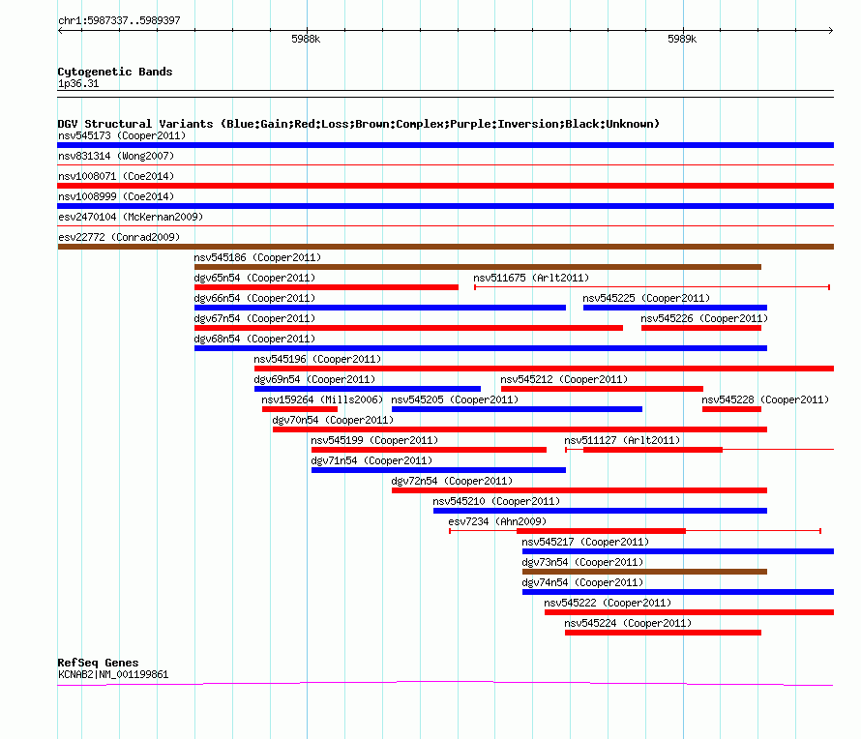The width and height of the screenshot is (861, 739).
Task: Click the brown bar below the dgv73n54 label
Action: point(644,572)
